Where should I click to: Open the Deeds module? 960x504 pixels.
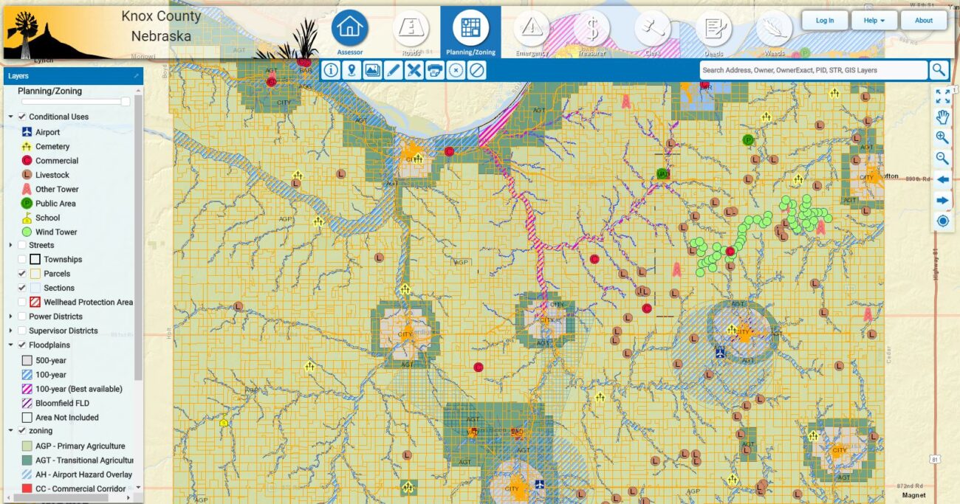tap(713, 32)
